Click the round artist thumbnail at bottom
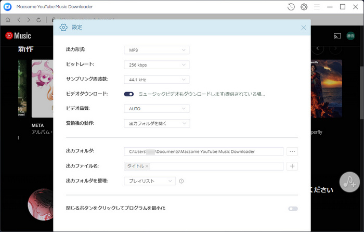This screenshot has width=364, height=232. 41,204
